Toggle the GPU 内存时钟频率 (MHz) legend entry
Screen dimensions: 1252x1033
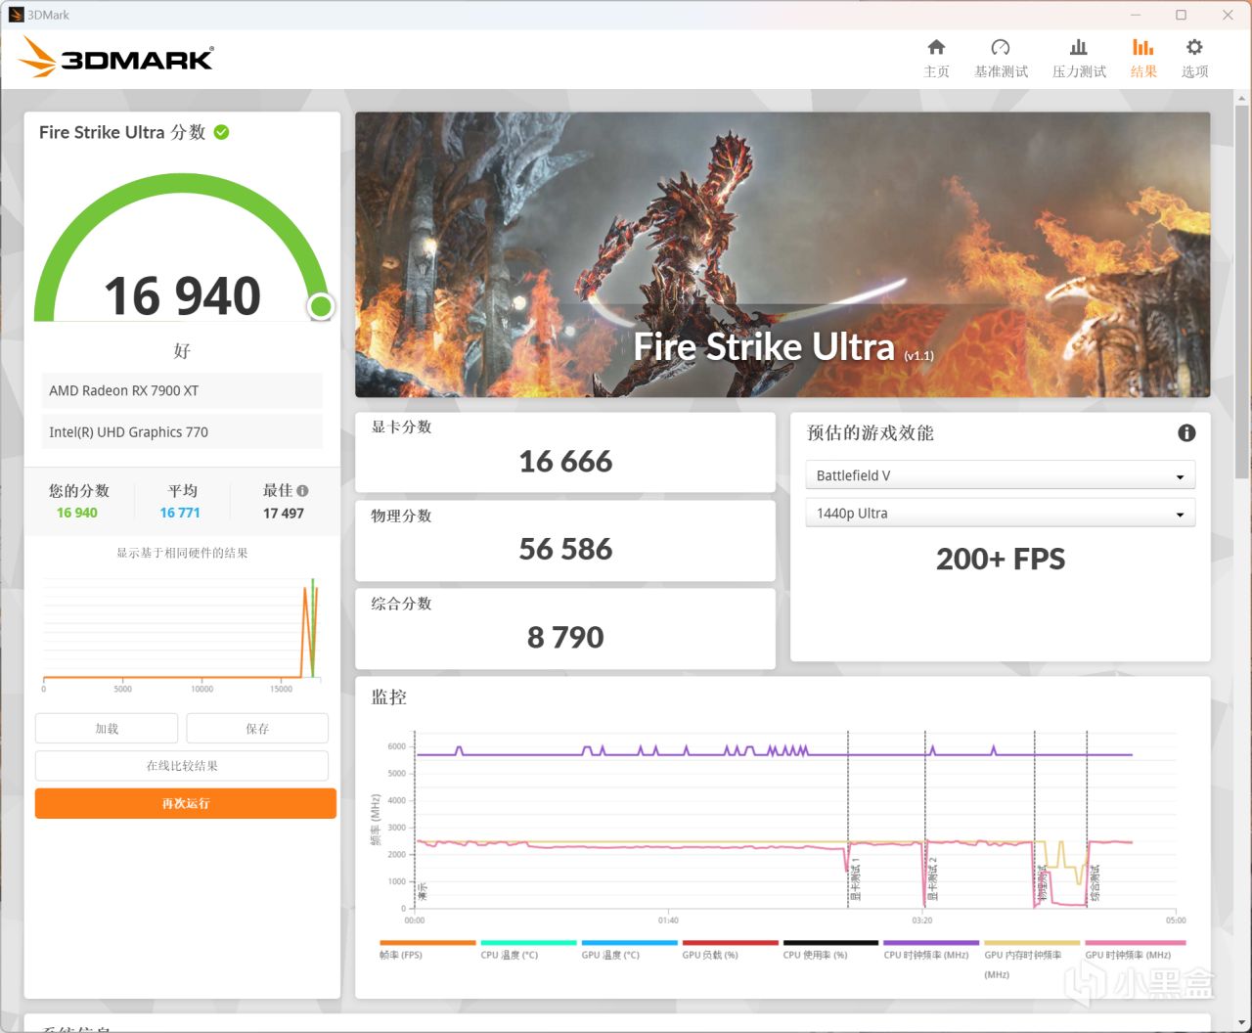click(x=1032, y=960)
